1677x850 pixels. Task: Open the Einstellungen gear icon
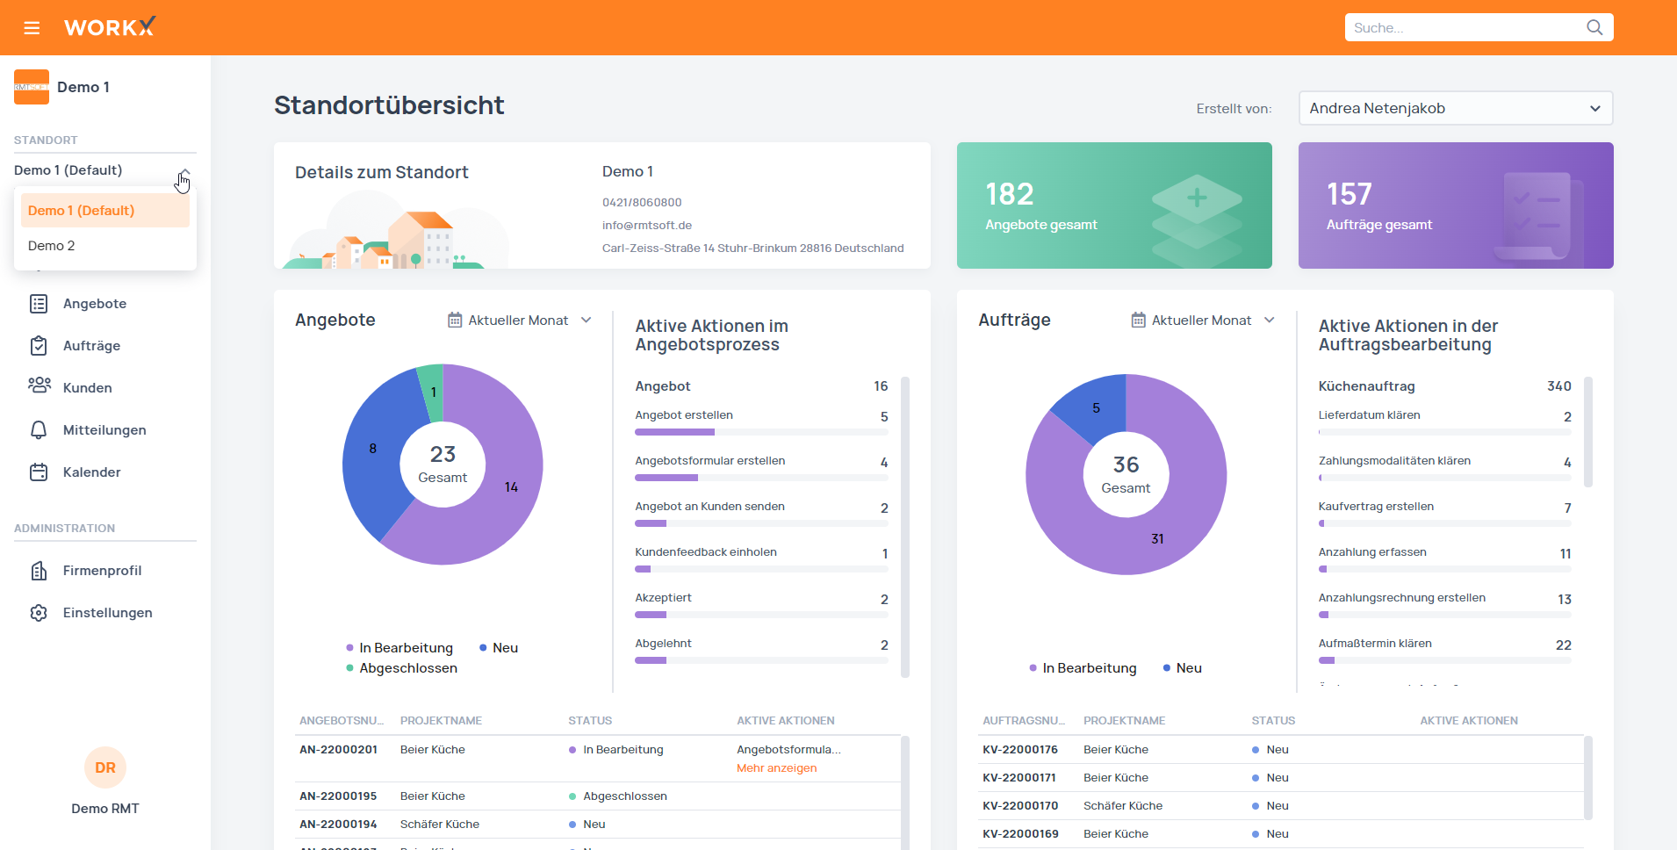(x=39, y=613)
